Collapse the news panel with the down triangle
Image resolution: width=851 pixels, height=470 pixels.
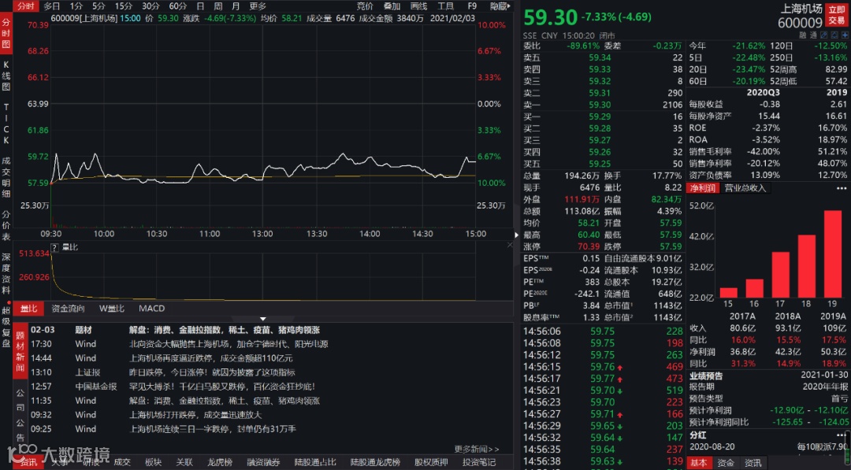point(262,320)
